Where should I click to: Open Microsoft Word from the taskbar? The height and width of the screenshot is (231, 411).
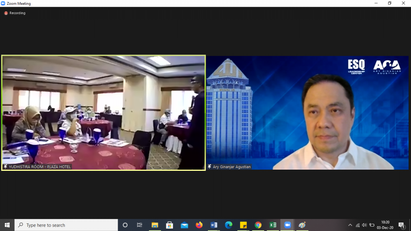tap(214, 225)
